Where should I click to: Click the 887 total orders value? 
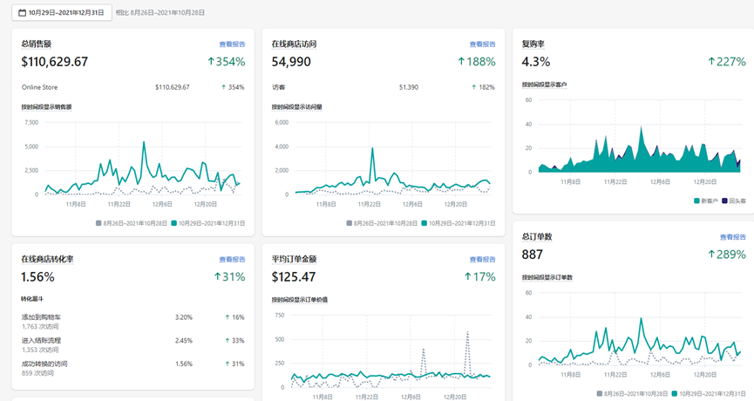pyautogui.click(x=533, y=255)
